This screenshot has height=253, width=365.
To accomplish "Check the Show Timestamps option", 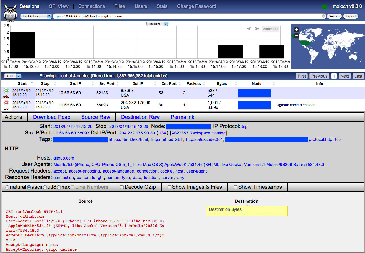I will [235, 187].
